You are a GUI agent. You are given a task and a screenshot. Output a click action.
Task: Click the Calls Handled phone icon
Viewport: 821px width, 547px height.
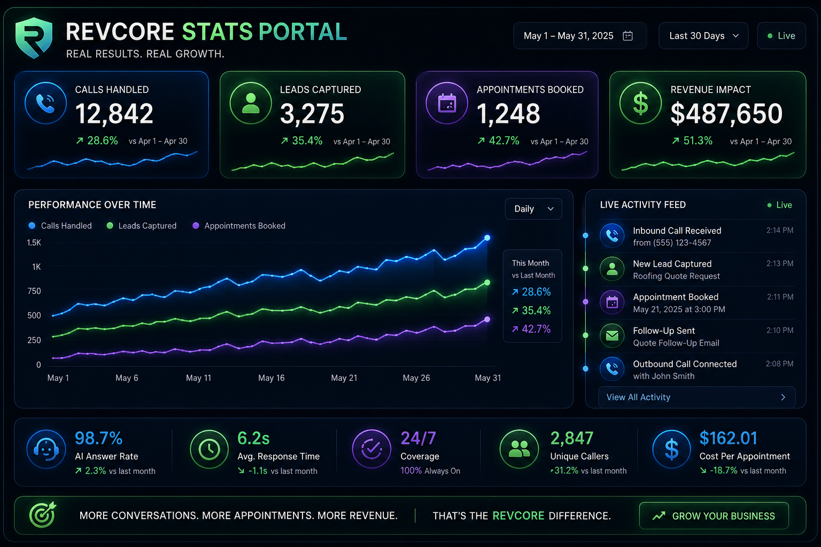[46, 103]
